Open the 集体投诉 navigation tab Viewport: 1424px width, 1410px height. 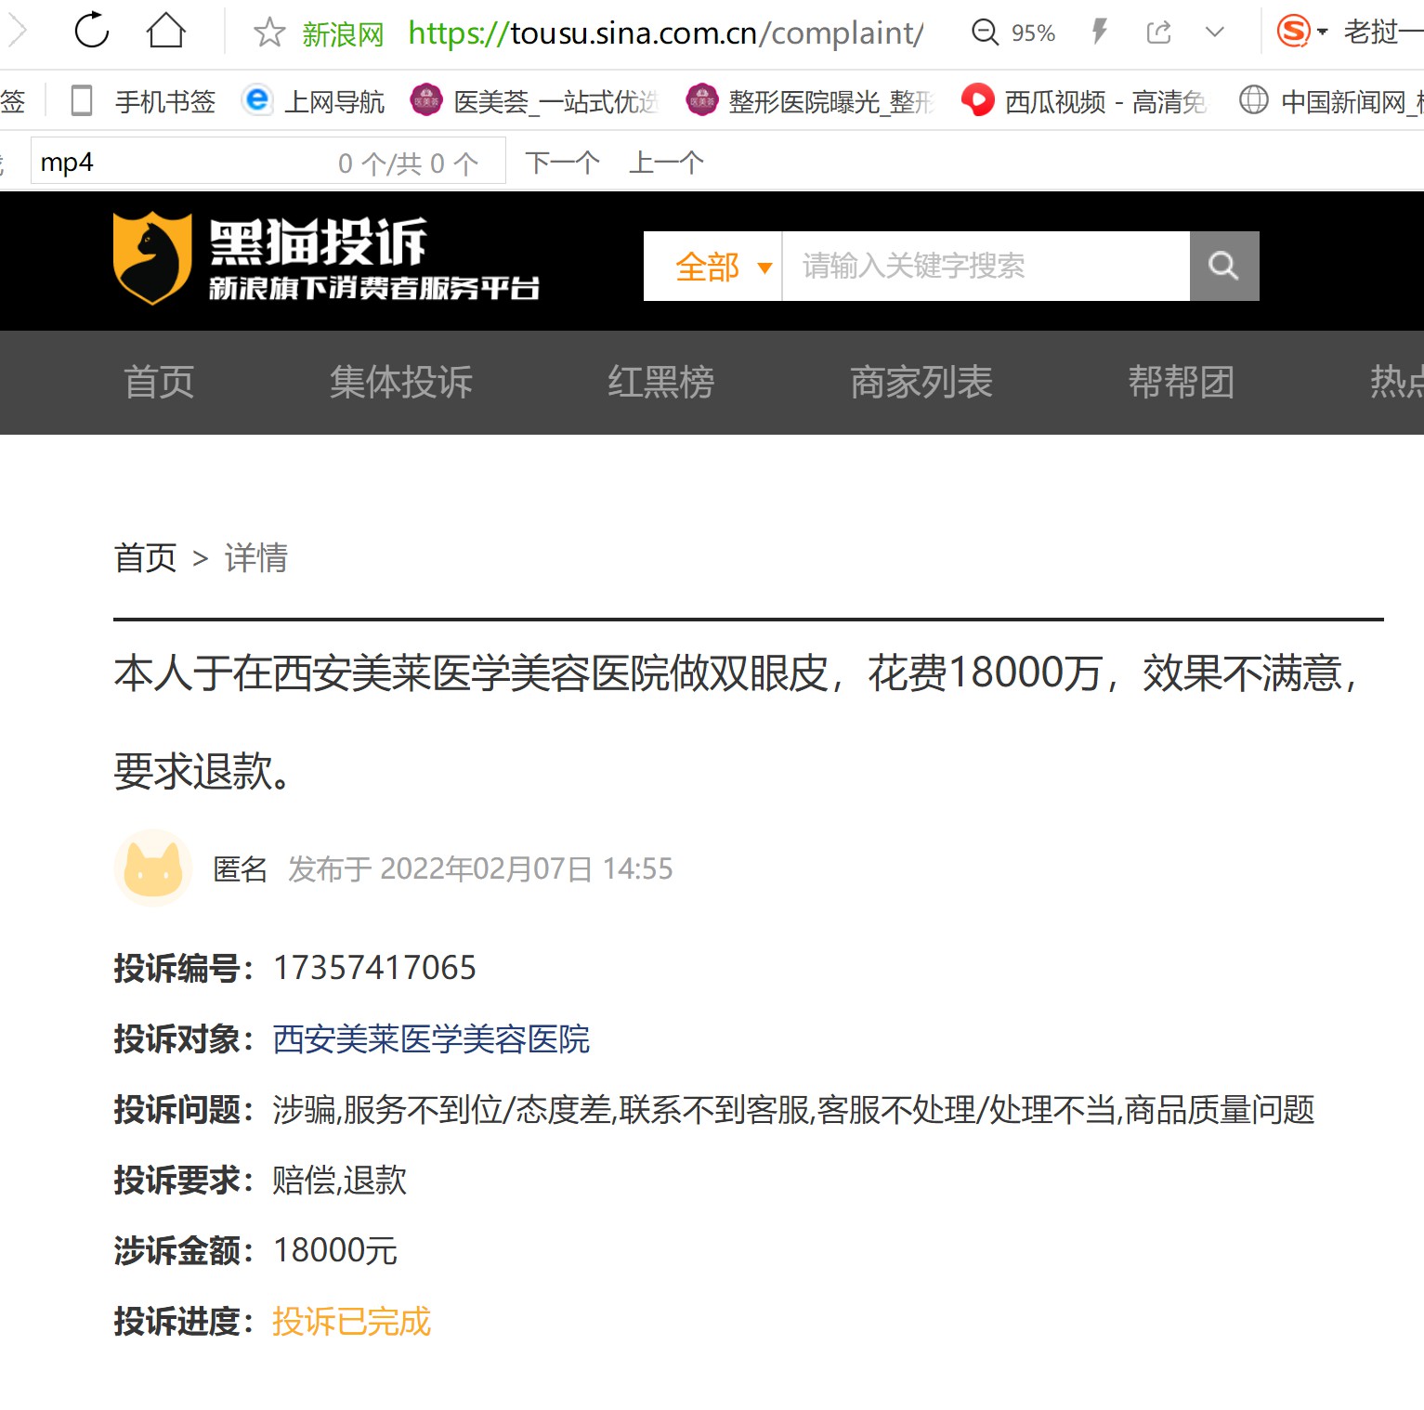click(401, 382)
